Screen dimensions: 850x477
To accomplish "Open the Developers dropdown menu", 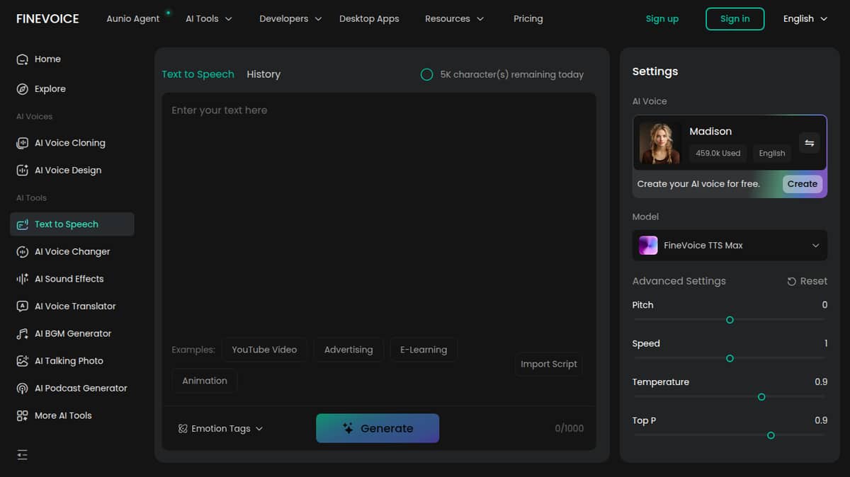I will [290, 19].
